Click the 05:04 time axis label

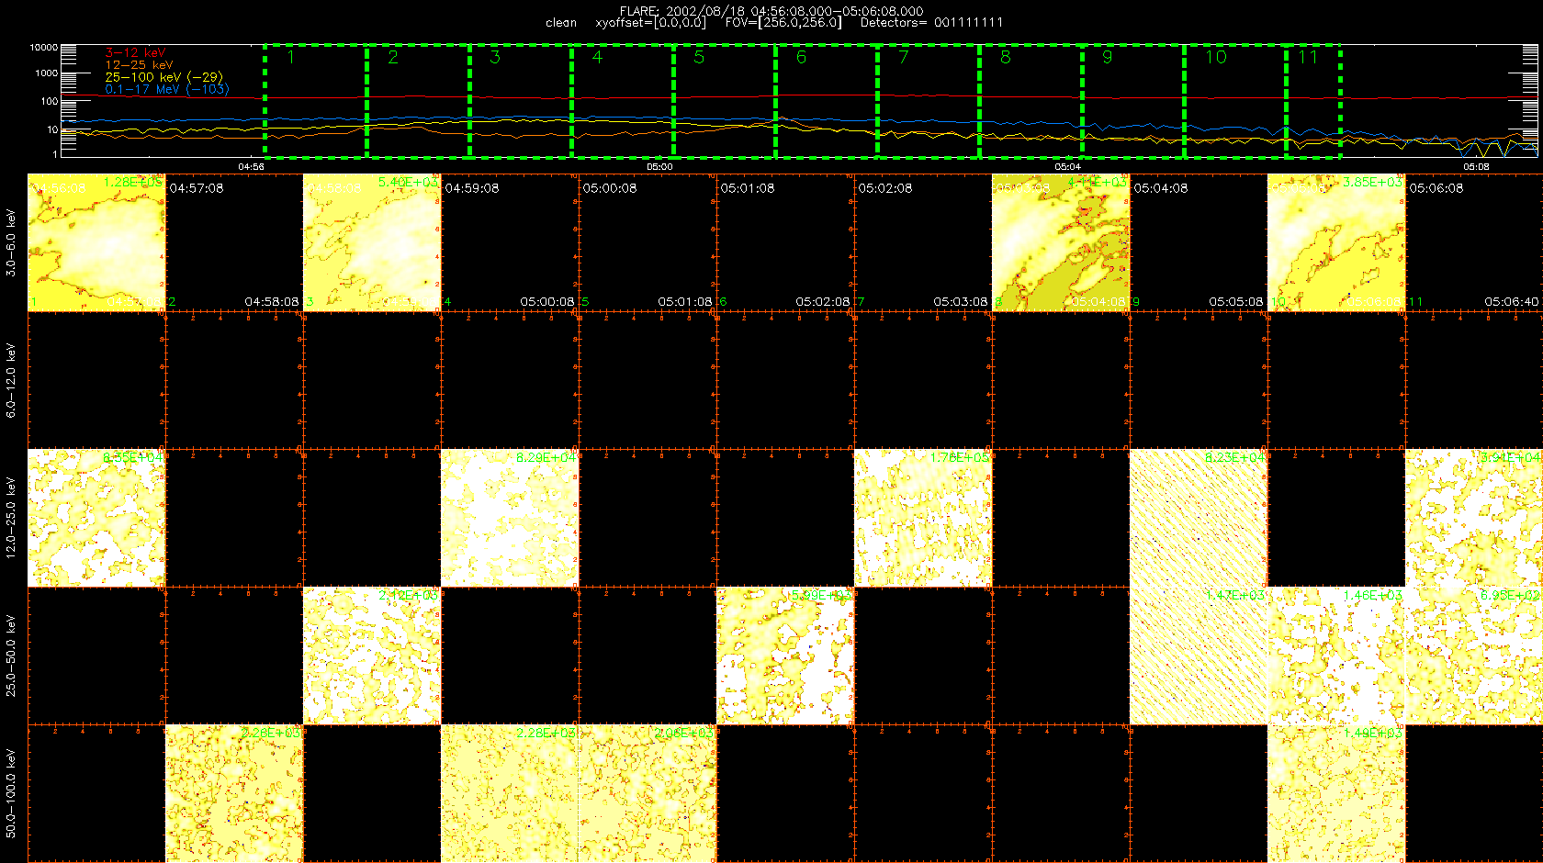coord(1067,167)
